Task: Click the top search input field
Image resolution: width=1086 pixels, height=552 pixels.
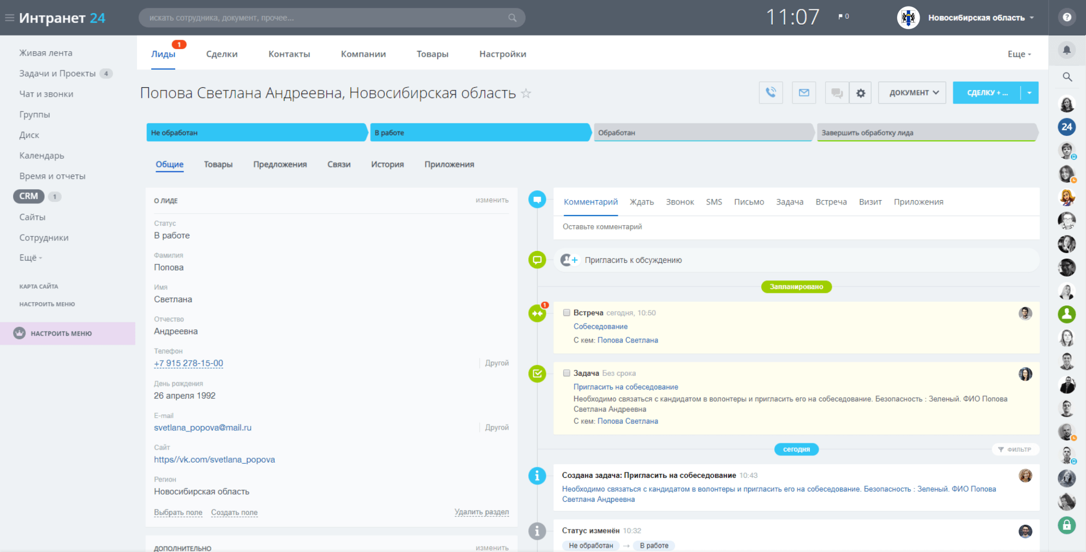Action: 327,18
